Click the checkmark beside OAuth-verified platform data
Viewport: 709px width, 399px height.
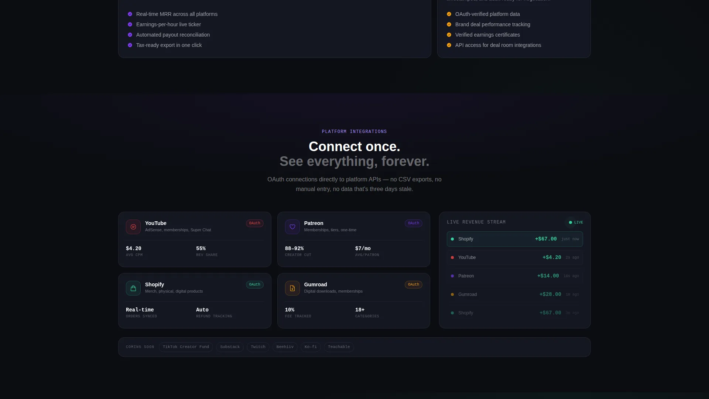(x=449, y=14)
